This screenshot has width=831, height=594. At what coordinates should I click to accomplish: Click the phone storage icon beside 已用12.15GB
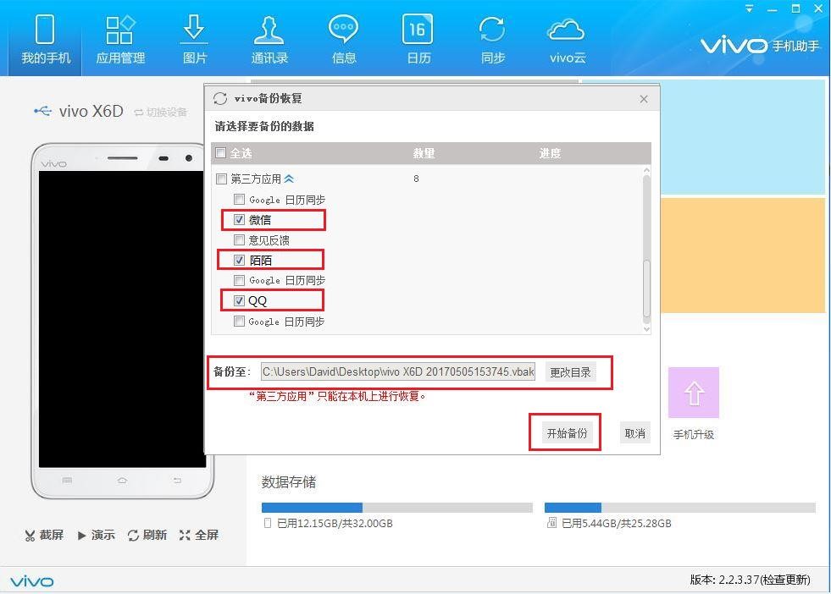268,523
